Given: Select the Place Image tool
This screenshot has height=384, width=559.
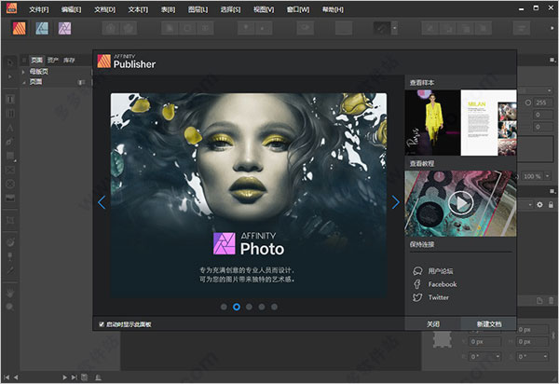Looking at the screenshot, I should 10,198.
